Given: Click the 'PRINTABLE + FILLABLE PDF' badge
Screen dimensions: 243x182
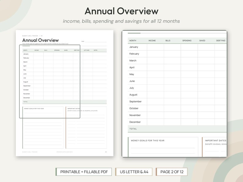Looking at the screenshot, I should (x=84, y=172).
